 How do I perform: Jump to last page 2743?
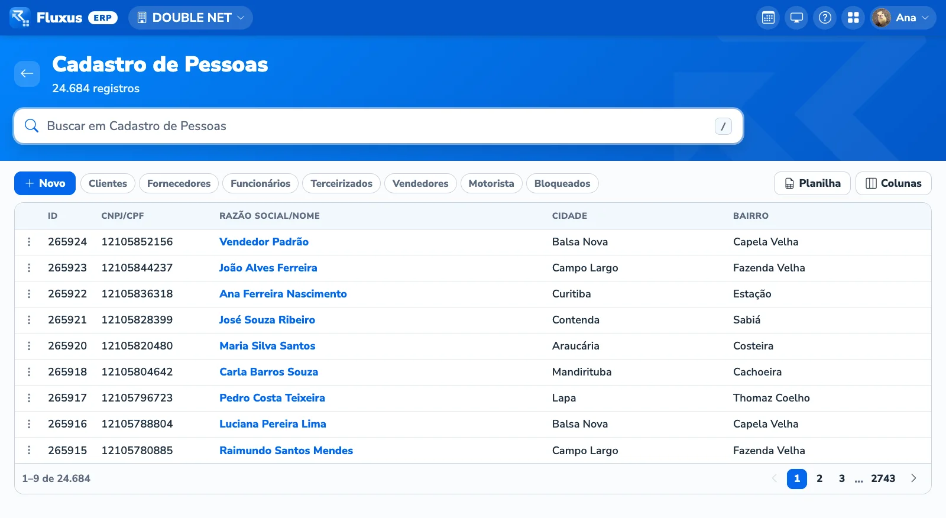click(x=883, y=478)
